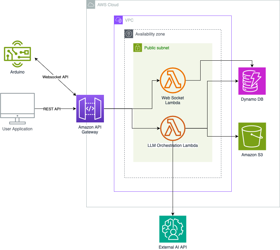Click the "Amazon API Gateway" label
The width and height of the screenshot is (280, 250).
click(90, 129)
